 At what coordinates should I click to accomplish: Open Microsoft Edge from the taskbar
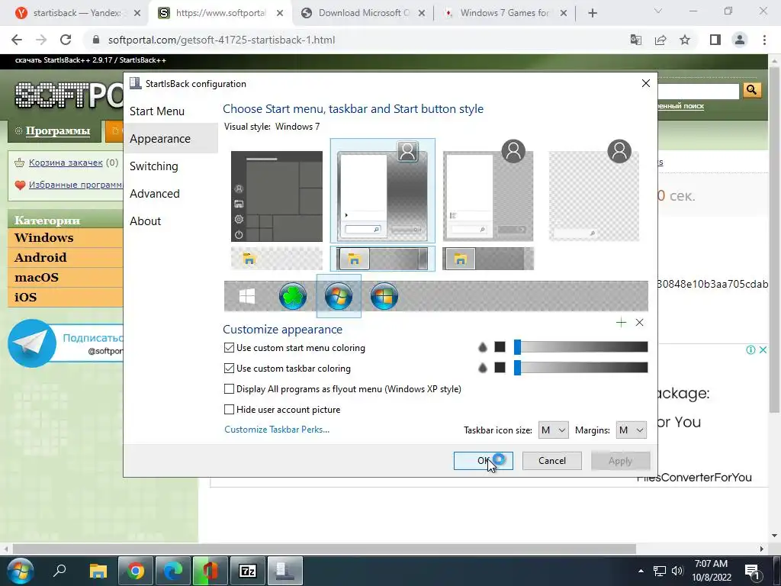pyautogui.click(x=173, y=571)
